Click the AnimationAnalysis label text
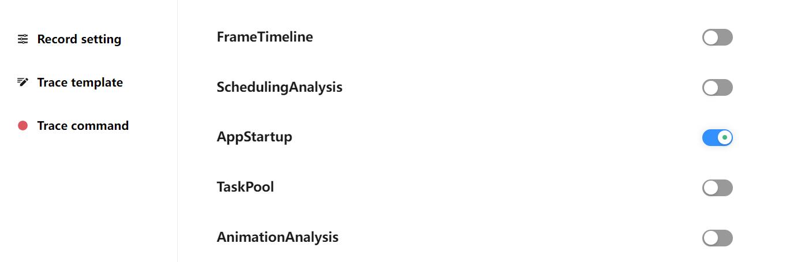The height and width of the screenshot is (262, 790). pos(278,237)
